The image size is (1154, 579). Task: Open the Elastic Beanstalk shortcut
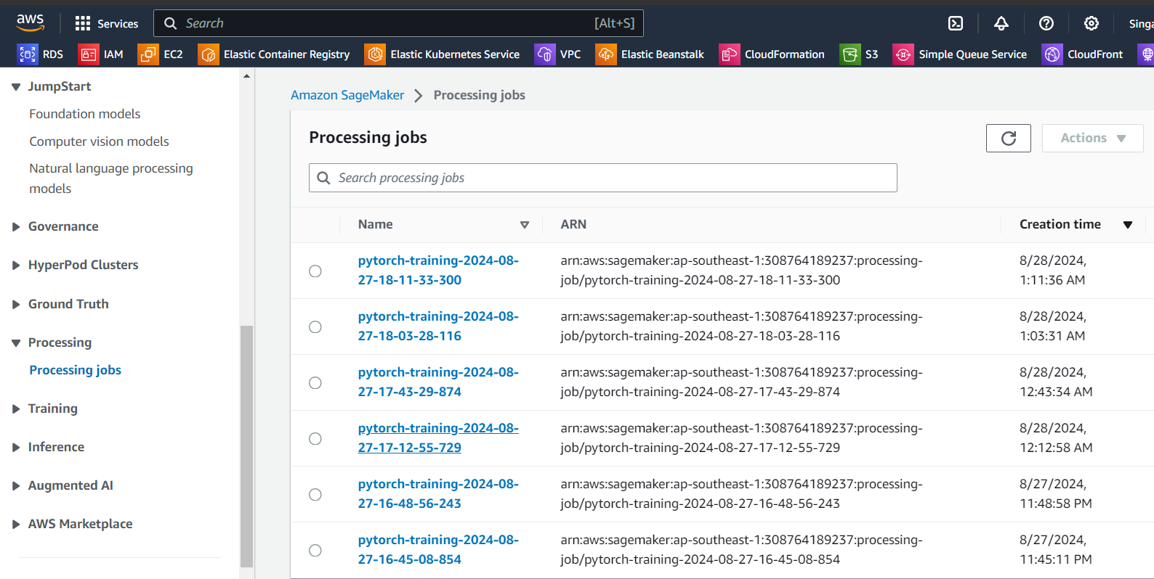650,54
